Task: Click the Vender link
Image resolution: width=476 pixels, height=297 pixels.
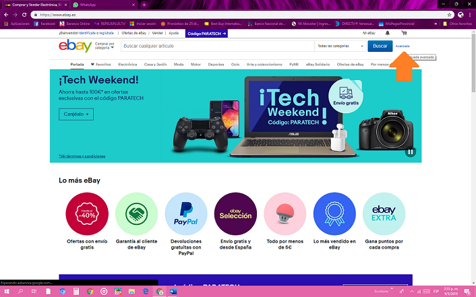Action: (x=157, y=33)
